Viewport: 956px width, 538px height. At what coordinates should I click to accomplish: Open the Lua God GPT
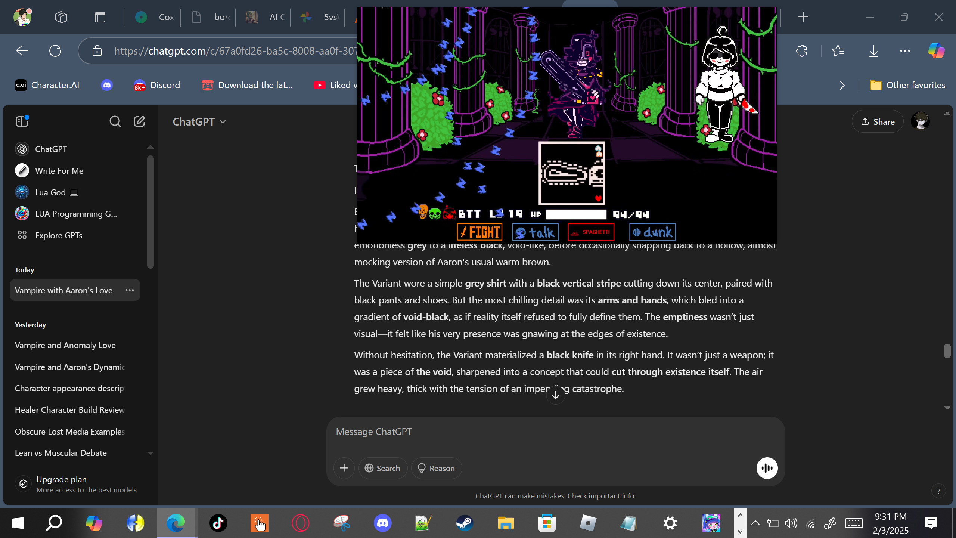coord(75,192)
